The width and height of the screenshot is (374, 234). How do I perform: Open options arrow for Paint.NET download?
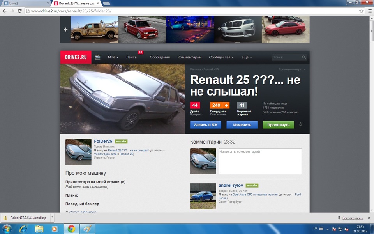click(x=52, y=218)
